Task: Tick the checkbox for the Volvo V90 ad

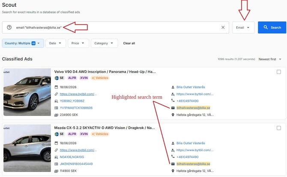Action: tap(279, 72)
